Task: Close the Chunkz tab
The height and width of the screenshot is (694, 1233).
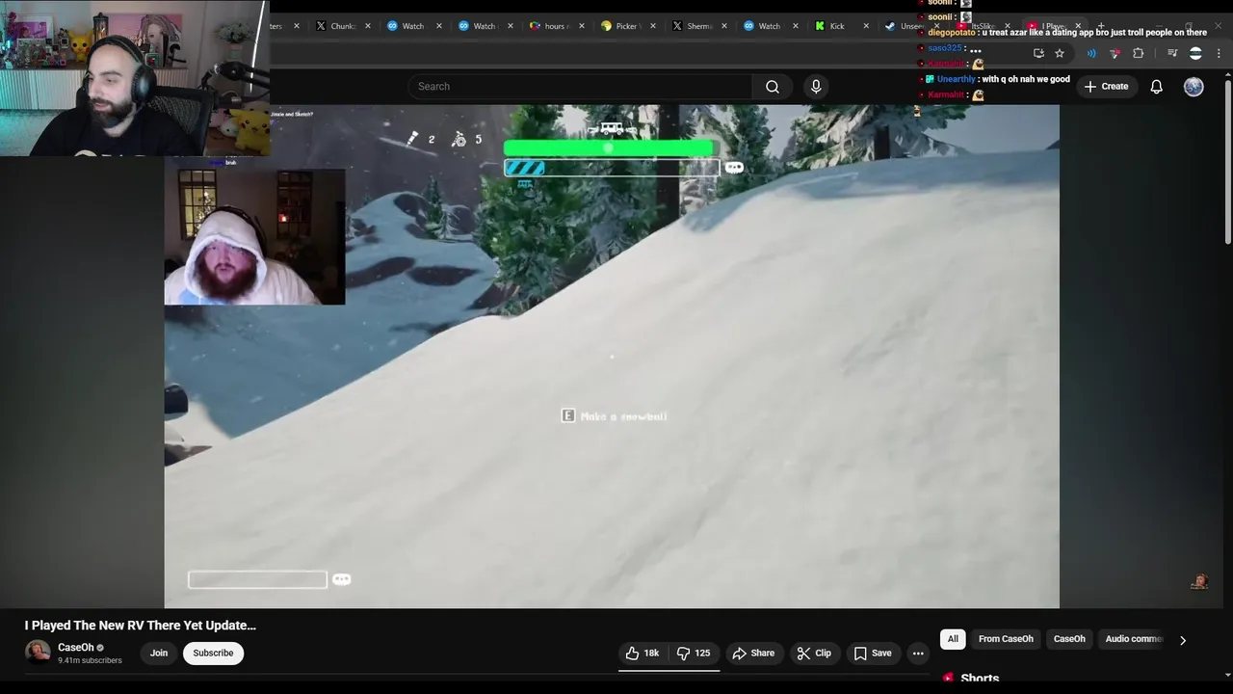Action: click(367, 26)
